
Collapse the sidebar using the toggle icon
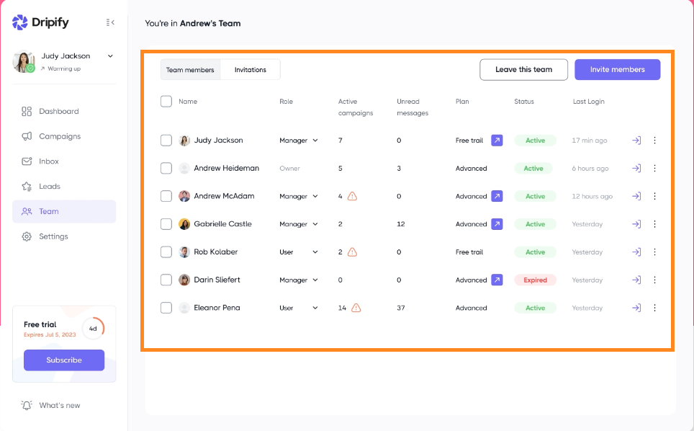point(110,22)
